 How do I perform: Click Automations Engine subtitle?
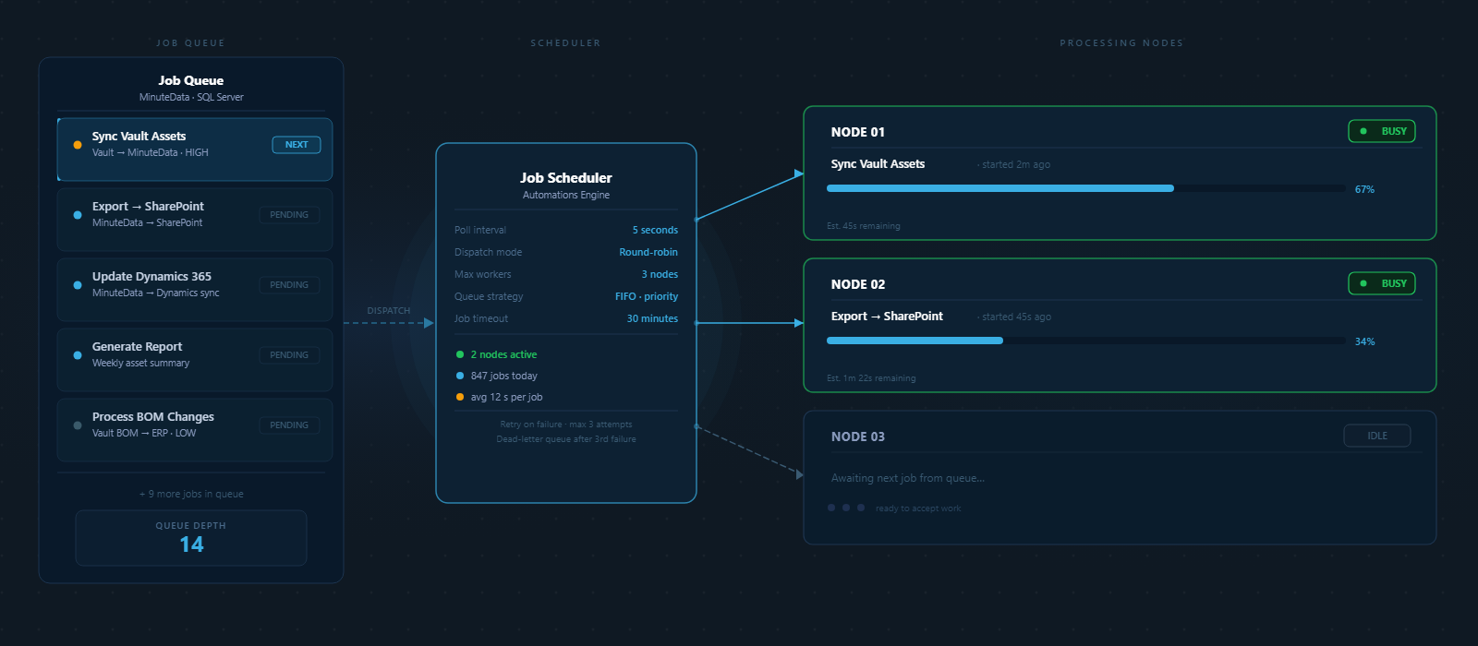point(566,195)
